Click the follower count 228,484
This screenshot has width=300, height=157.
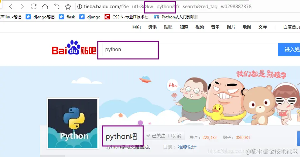210,138
